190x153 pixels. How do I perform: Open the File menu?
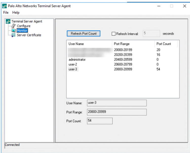[6, 12]
